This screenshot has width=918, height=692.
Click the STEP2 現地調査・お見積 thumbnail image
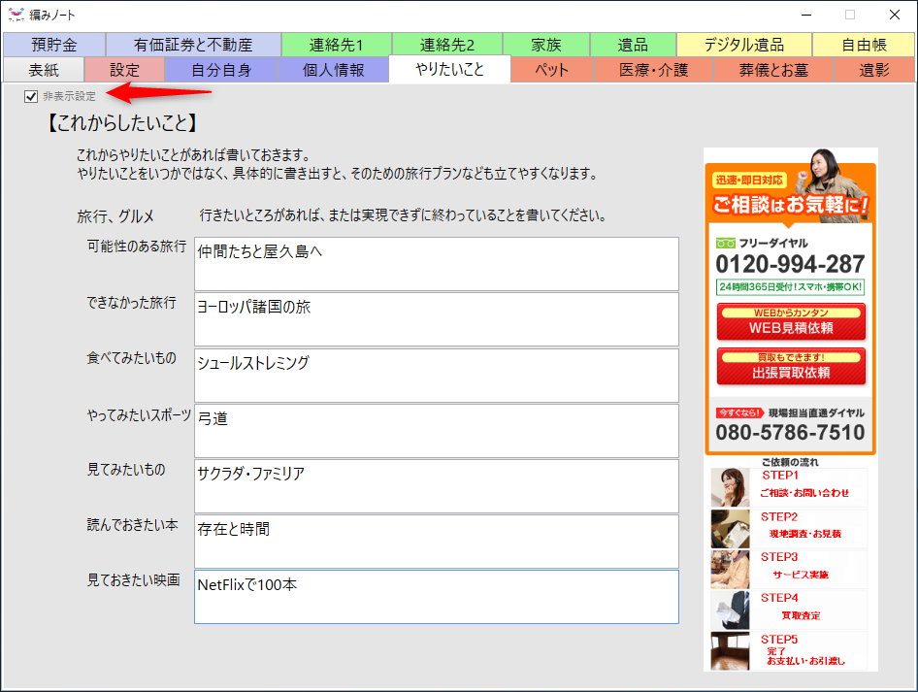click(729, 531)
